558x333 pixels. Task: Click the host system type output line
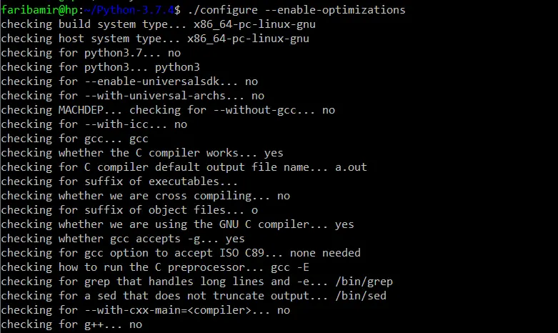(x=154, y=39)
